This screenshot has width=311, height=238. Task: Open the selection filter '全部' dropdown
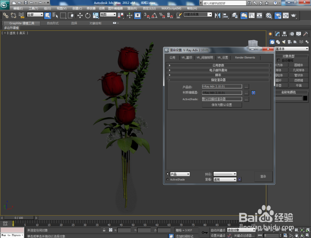pos(35,15)
